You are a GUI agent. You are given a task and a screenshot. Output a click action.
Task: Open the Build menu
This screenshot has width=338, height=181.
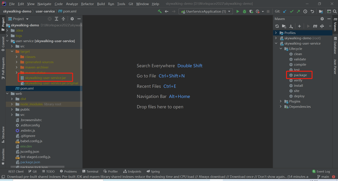pyautogui.click(x=101, y=4)
